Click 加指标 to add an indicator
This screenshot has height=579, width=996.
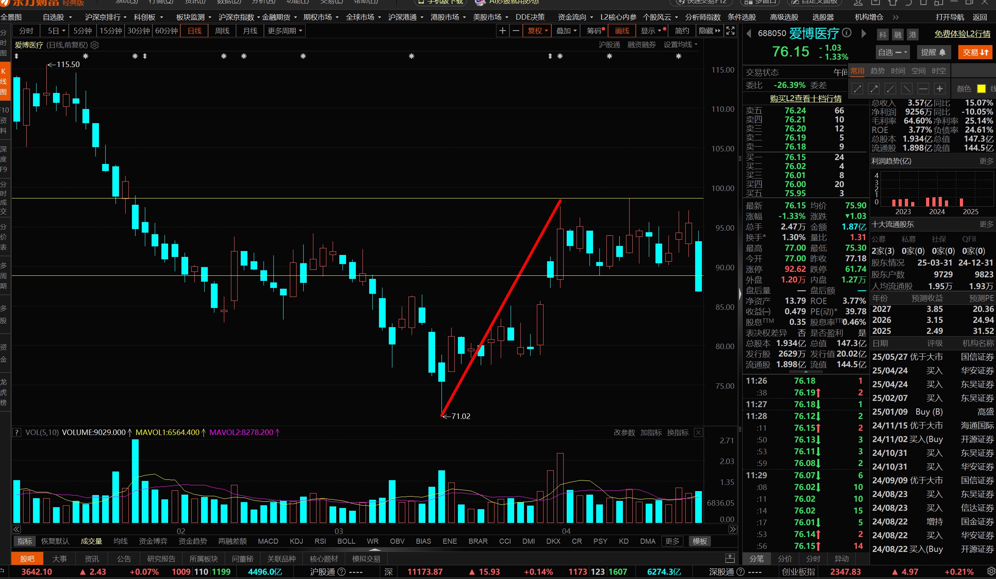click(651, 433)
